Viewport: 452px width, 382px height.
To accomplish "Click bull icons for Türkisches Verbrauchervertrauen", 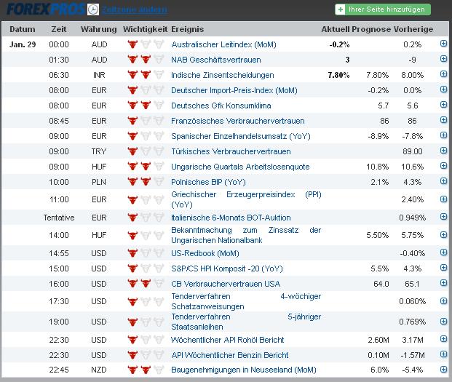I will 145,151.
